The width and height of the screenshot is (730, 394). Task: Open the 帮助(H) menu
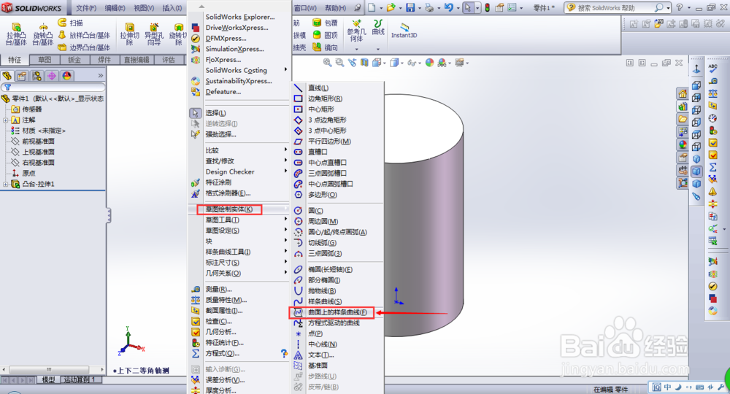coord(335,8)
